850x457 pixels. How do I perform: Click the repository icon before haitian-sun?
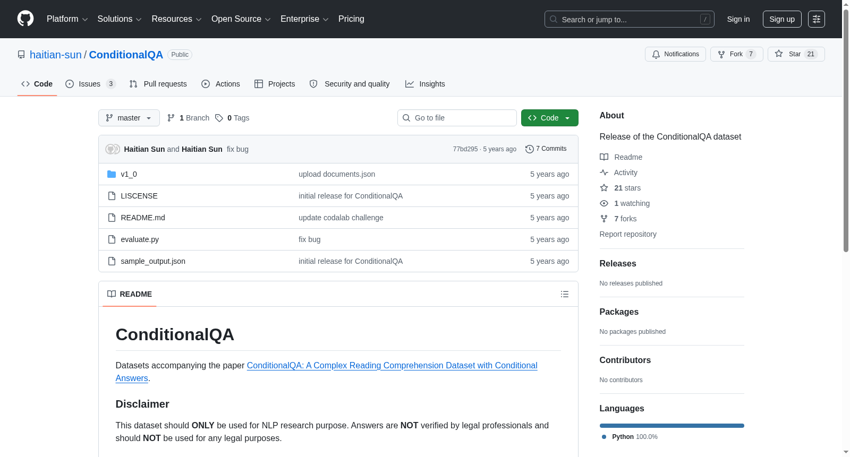tap(21, 55)
